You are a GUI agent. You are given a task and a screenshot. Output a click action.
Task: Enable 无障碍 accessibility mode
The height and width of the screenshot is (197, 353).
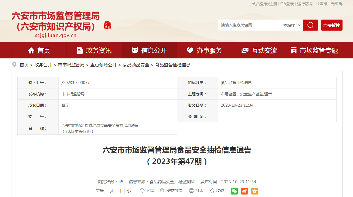(336, 4)
